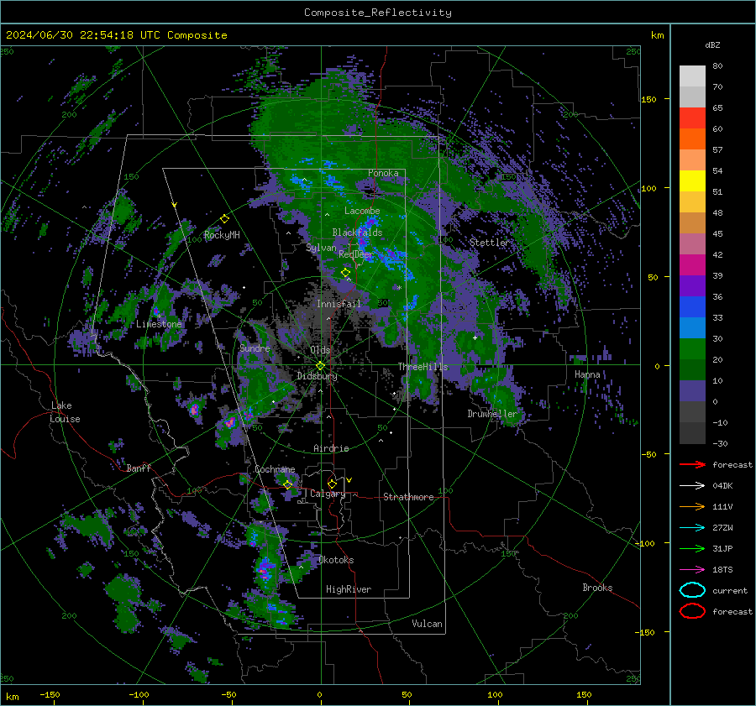Click the magenta 42 dBZ color swatch
756x706 pixels.
[x=692, y=265]
